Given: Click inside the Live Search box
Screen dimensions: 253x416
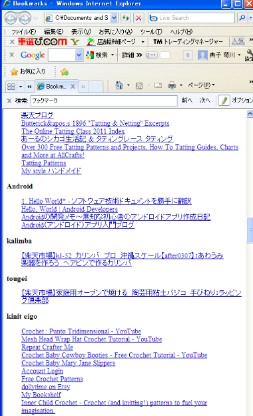Looking at the screenshot, I should (x=191, y=18).
